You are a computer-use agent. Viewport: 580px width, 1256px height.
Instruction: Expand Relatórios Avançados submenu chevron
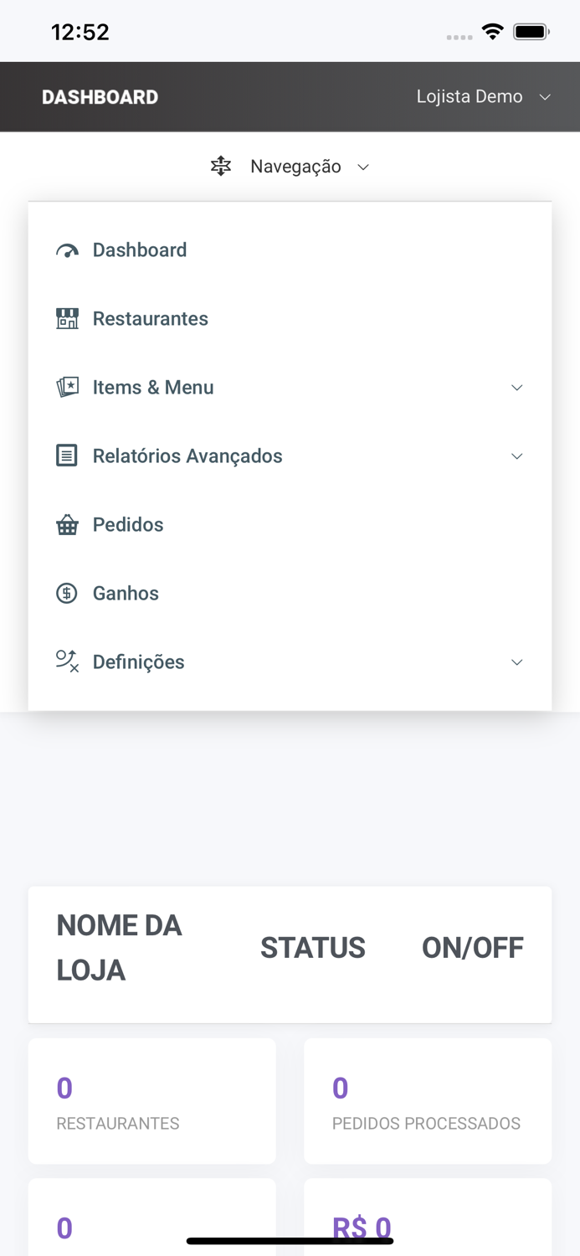(x=517, y=456)
